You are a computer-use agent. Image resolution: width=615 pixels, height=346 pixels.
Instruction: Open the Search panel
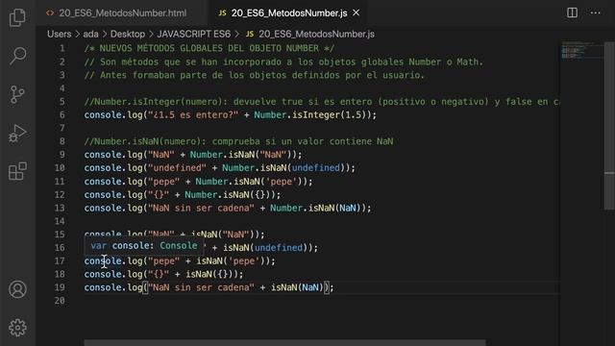click(17, 56)
